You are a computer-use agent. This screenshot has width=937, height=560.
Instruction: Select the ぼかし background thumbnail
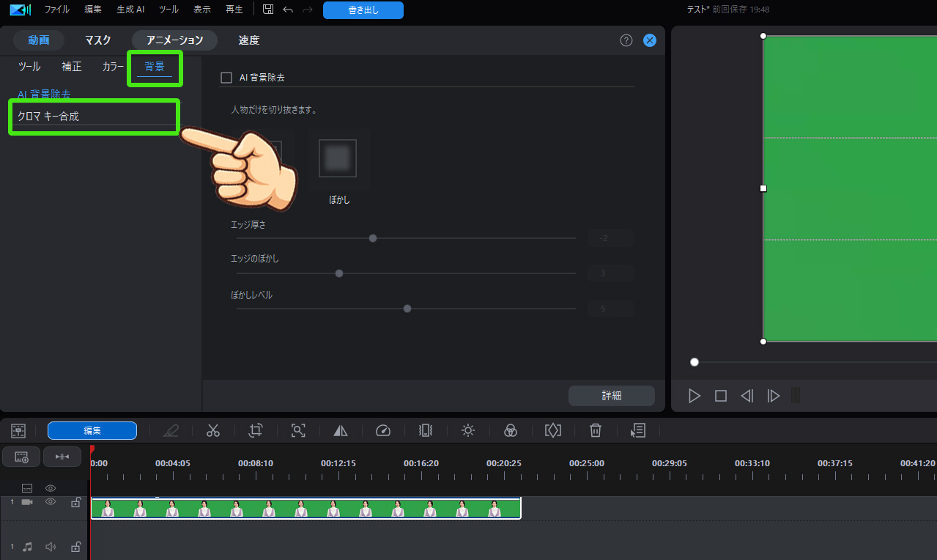tap(338, 158)
